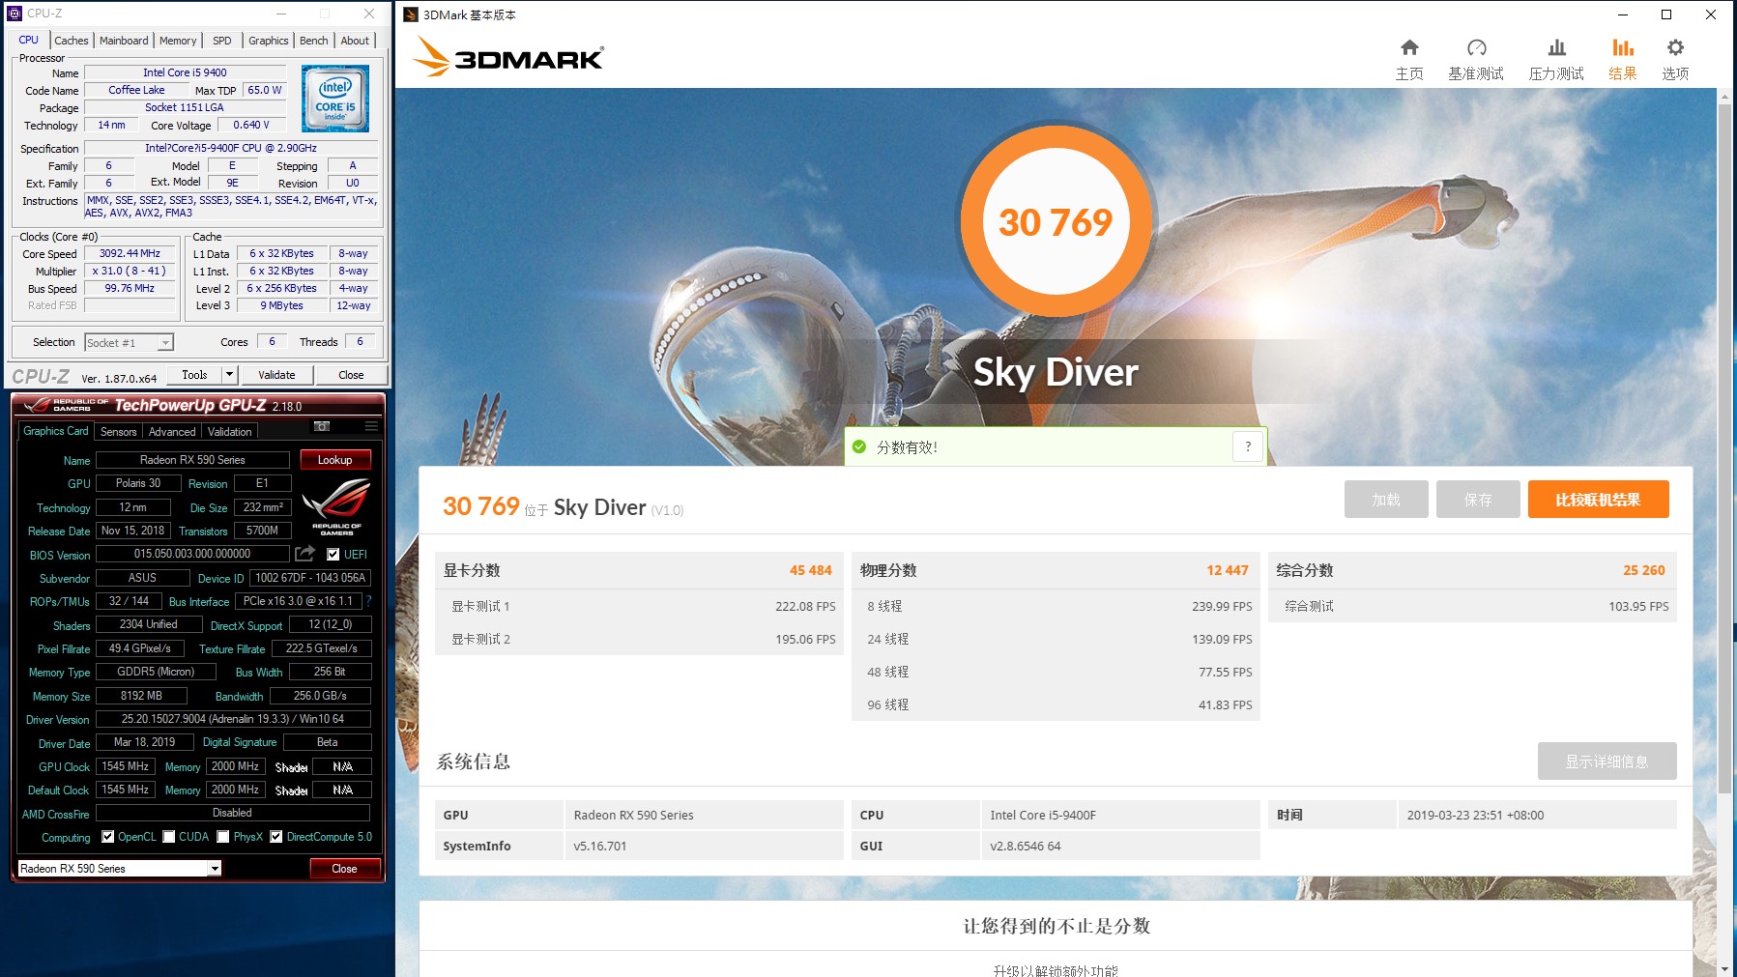Click the scrollbar up arrow in 3DMark
The width and height of the screenshot is (1737, 977).
pos(1724,96)
